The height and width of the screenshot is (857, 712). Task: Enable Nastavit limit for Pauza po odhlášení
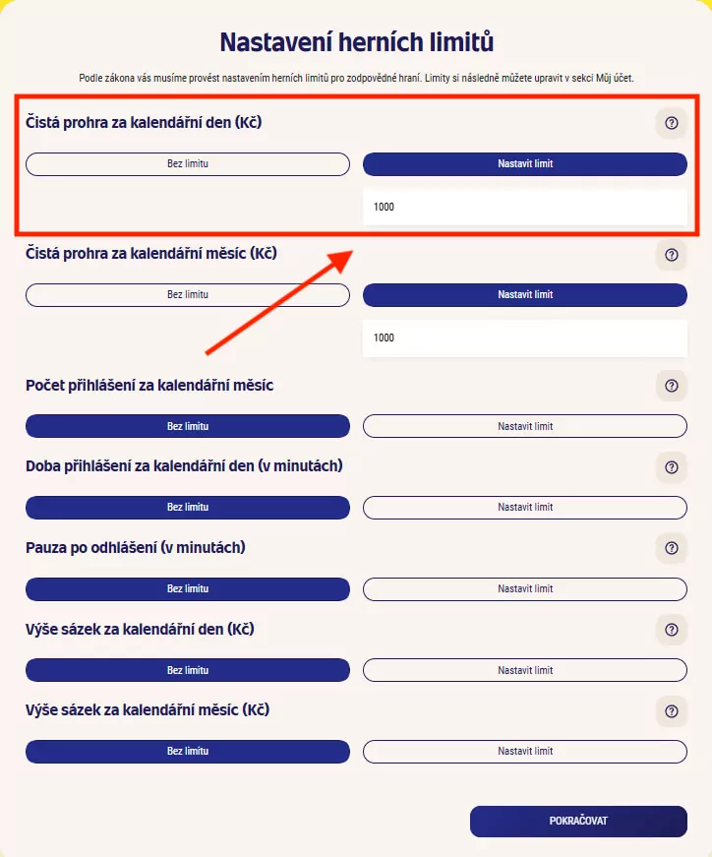pos(525,588)
